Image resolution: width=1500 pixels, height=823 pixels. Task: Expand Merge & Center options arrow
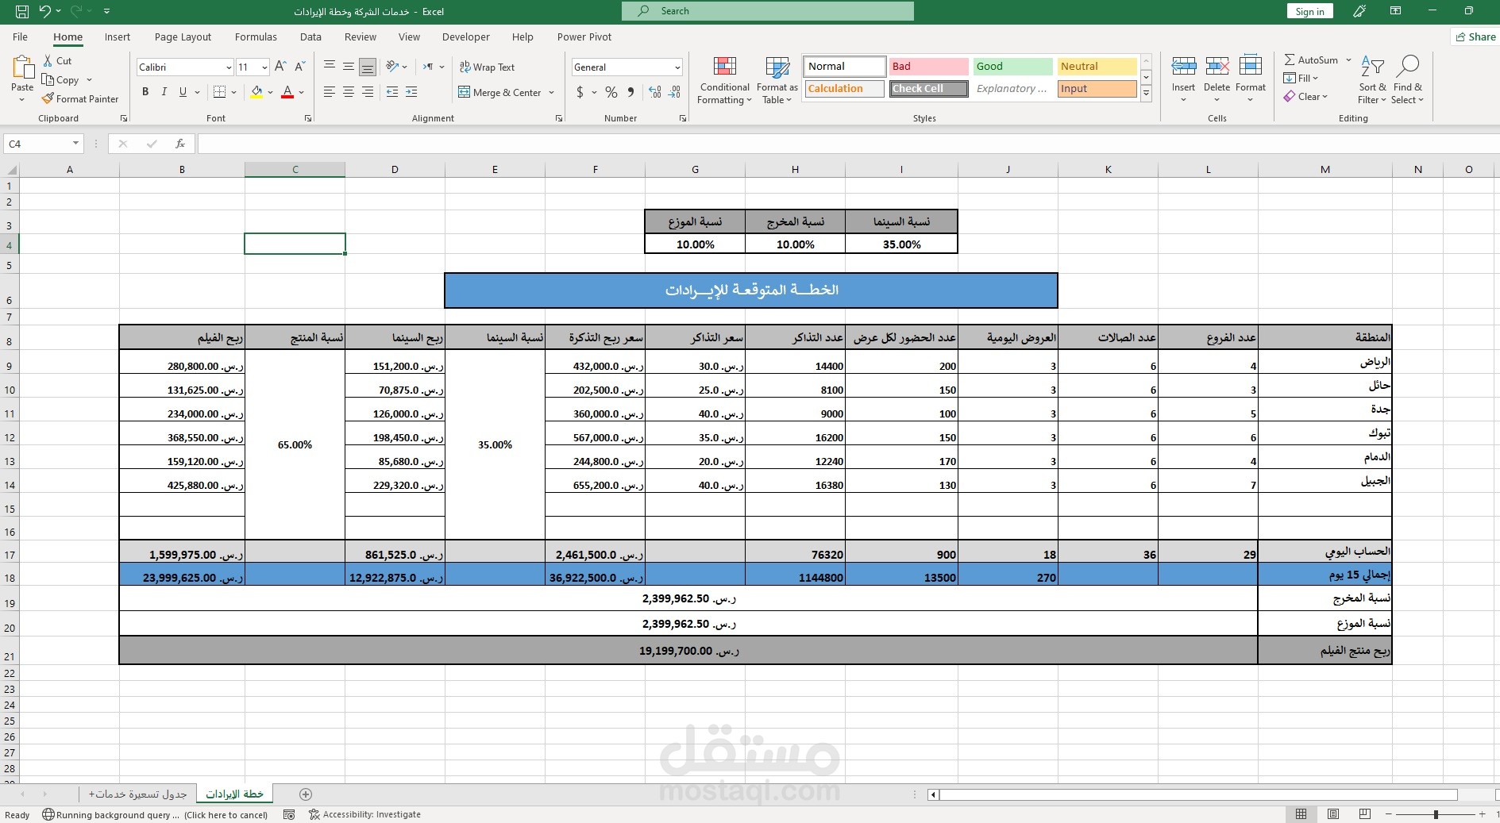[552, 92]
